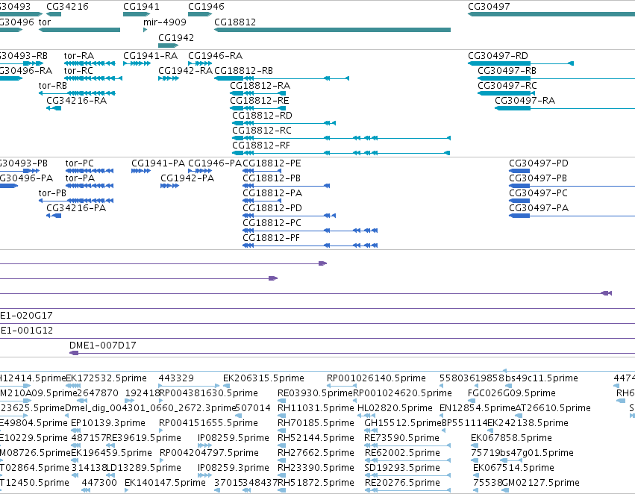Click transcript CG30497-RB label
Image resolution: width=635 pixels, height=494 pixels.
coord(507,70)
